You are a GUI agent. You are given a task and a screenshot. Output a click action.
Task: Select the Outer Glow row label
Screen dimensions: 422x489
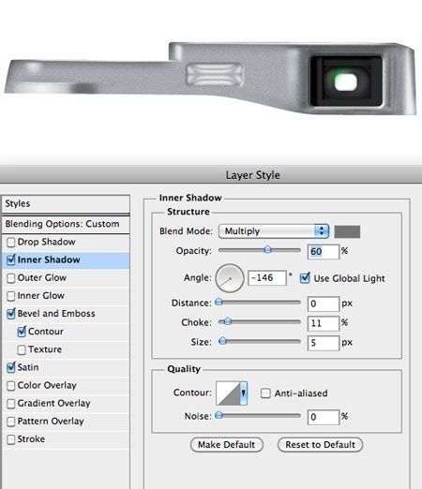(42, 277)
